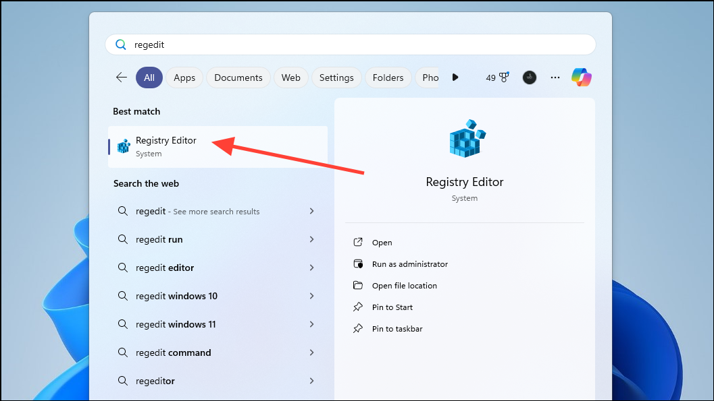Click search icon beside 'regedit windows 11'
Screen dimensions: 714x401
[x=123, y=323]
